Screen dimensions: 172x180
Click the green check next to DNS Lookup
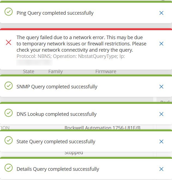click(x=9, y=113)
